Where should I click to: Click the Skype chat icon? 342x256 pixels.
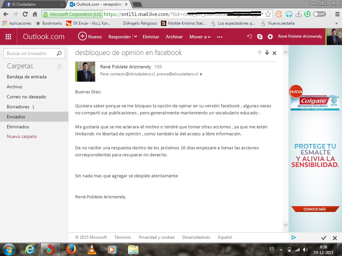point(260,37)
